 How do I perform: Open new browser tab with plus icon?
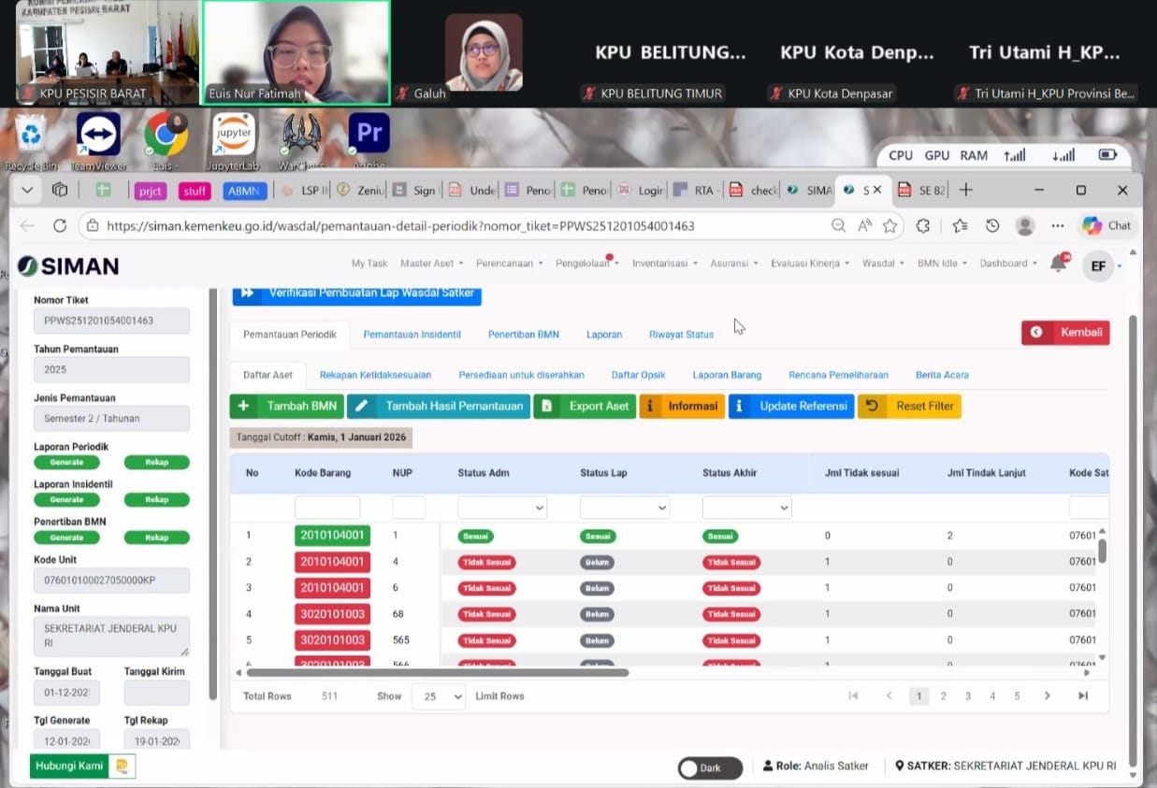click(966, 190)
